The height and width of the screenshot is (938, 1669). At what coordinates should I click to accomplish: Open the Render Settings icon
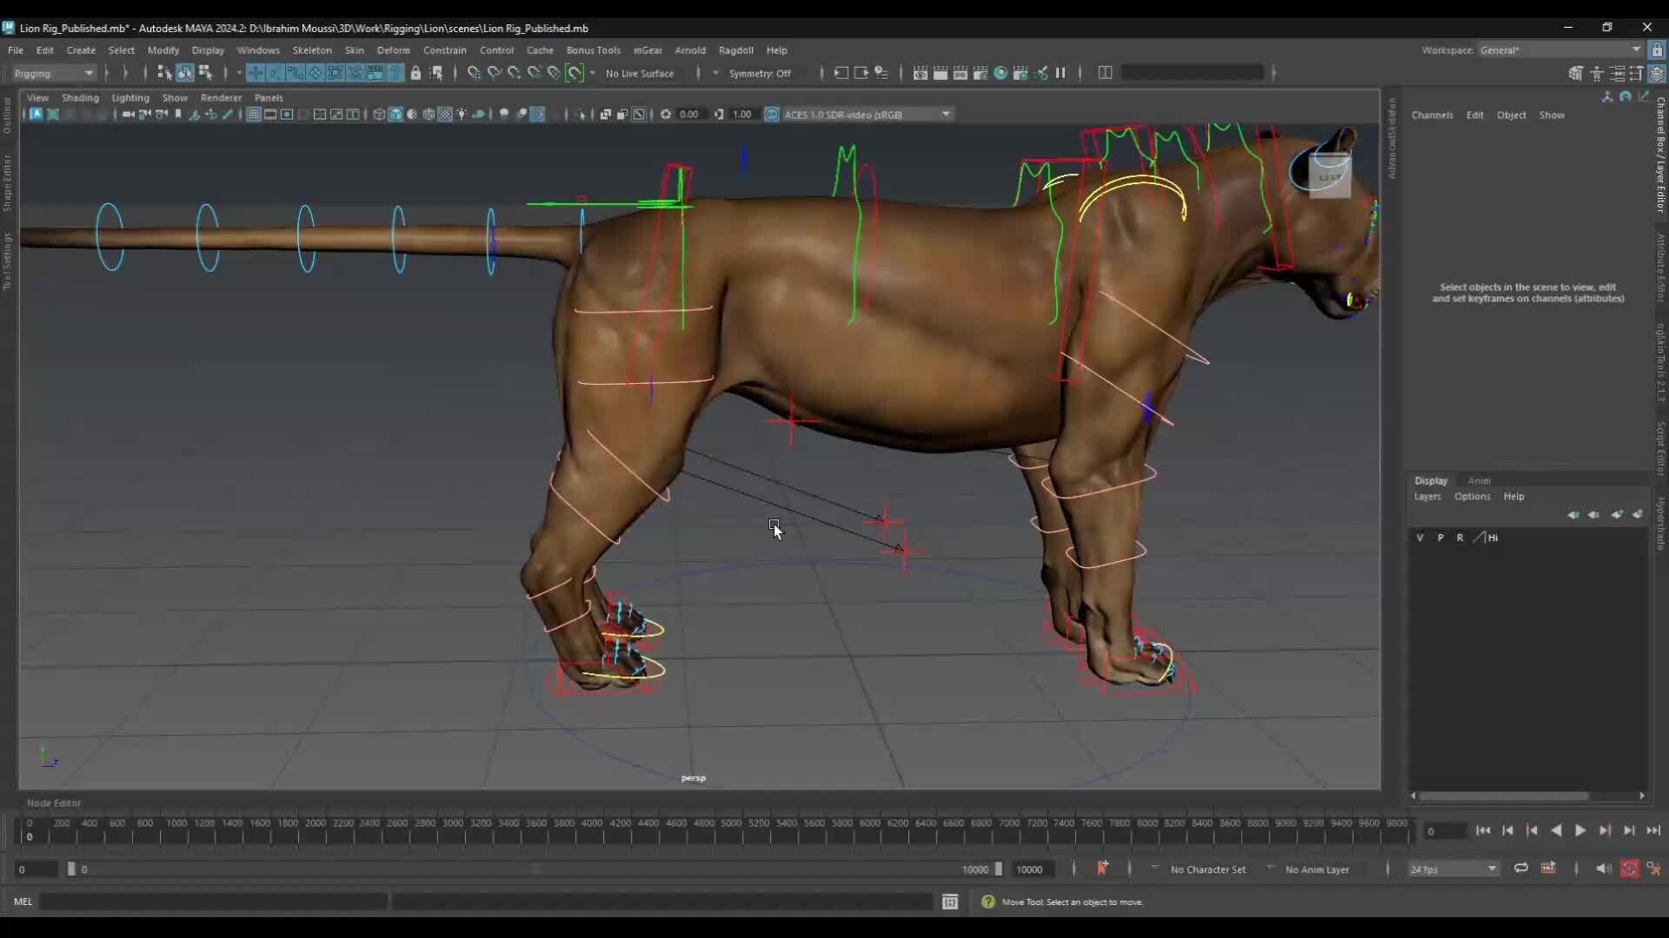981,73
